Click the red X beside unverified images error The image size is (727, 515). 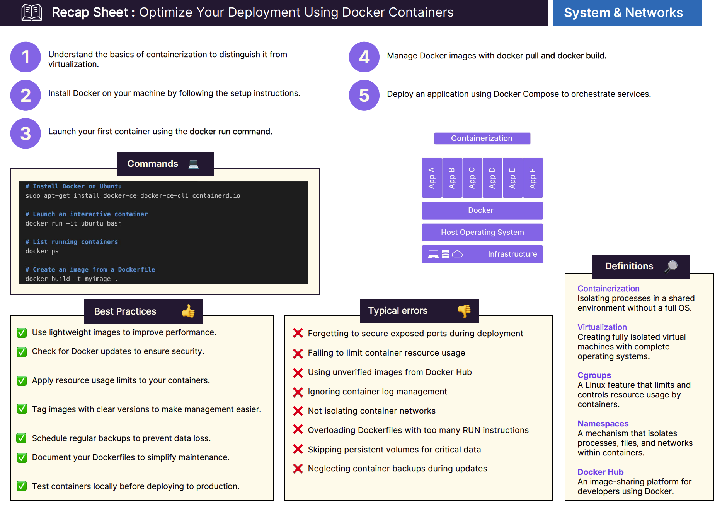click(298, 373)
